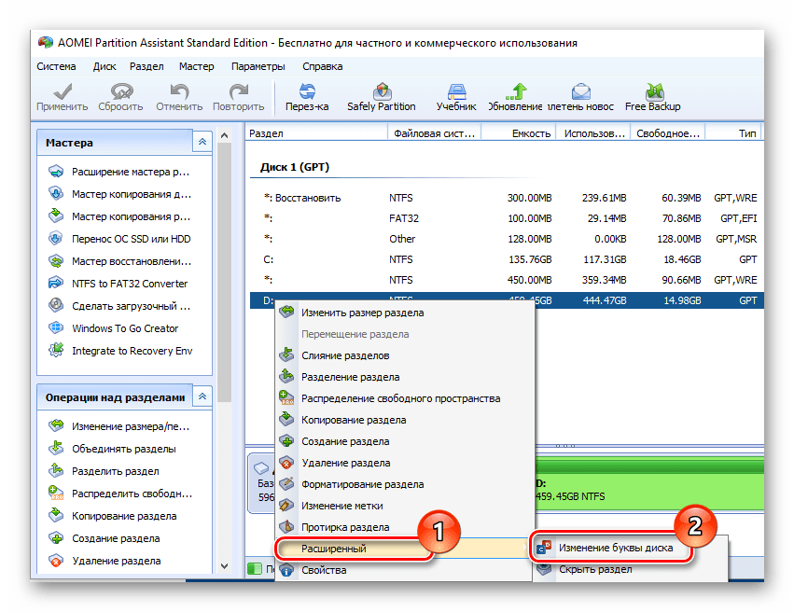Open the Параметры menu
Screen dimensions: 794x612
(258, 66)
